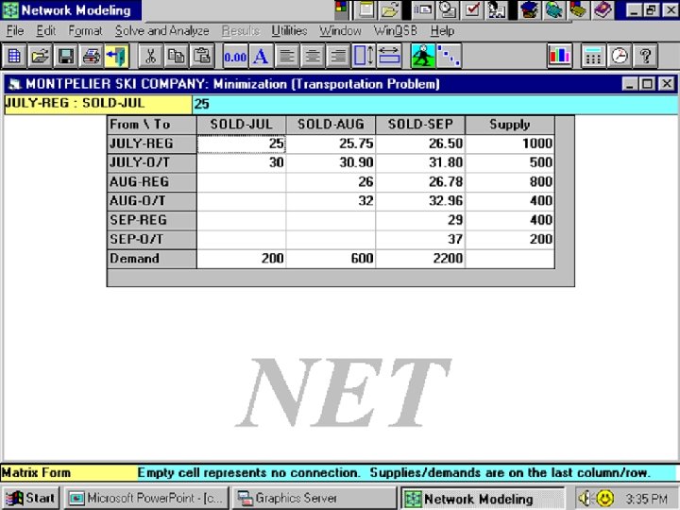Select demand cell 600
This screenshot has height=510, width=680.
click(x=331, y=259)
